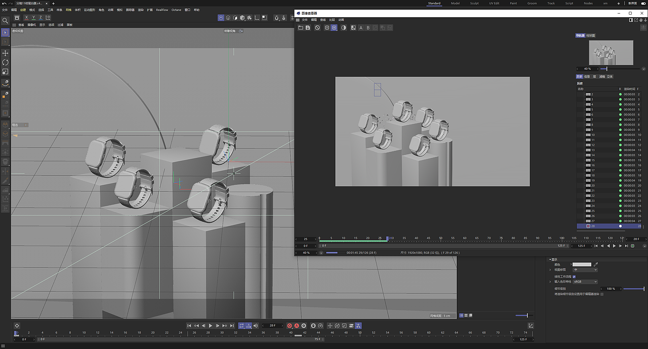Expand the input color profile chevron
648x349 pixels.
point(550,282)
